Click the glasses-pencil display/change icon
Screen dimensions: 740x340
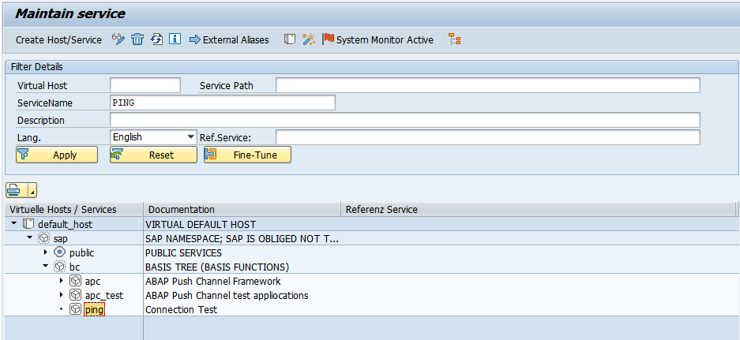pyautogui.click(x=118, y=39)
